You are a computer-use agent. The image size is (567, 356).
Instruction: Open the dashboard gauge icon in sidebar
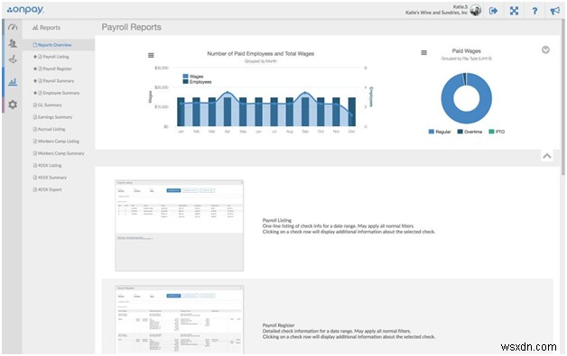pos(13,27)
